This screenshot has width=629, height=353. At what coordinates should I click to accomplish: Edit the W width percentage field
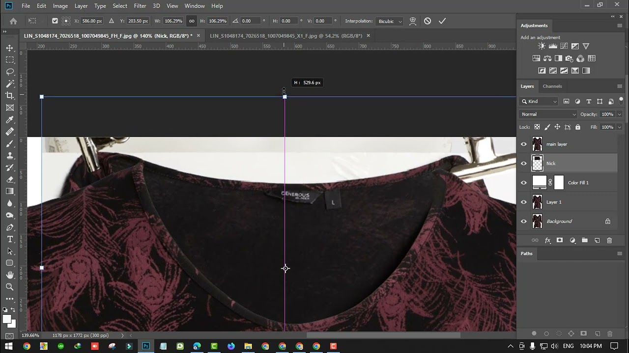click(173, 21)
